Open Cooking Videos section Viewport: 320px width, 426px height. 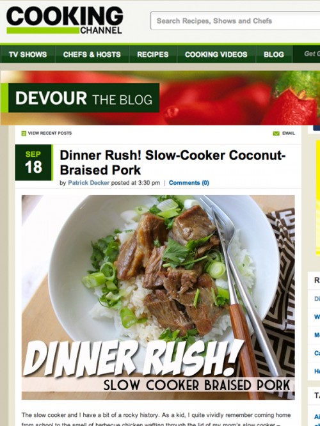(x=216, y=54)
